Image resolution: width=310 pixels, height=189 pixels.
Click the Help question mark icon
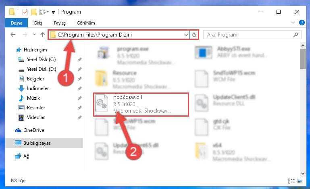[x=302, y=23]
